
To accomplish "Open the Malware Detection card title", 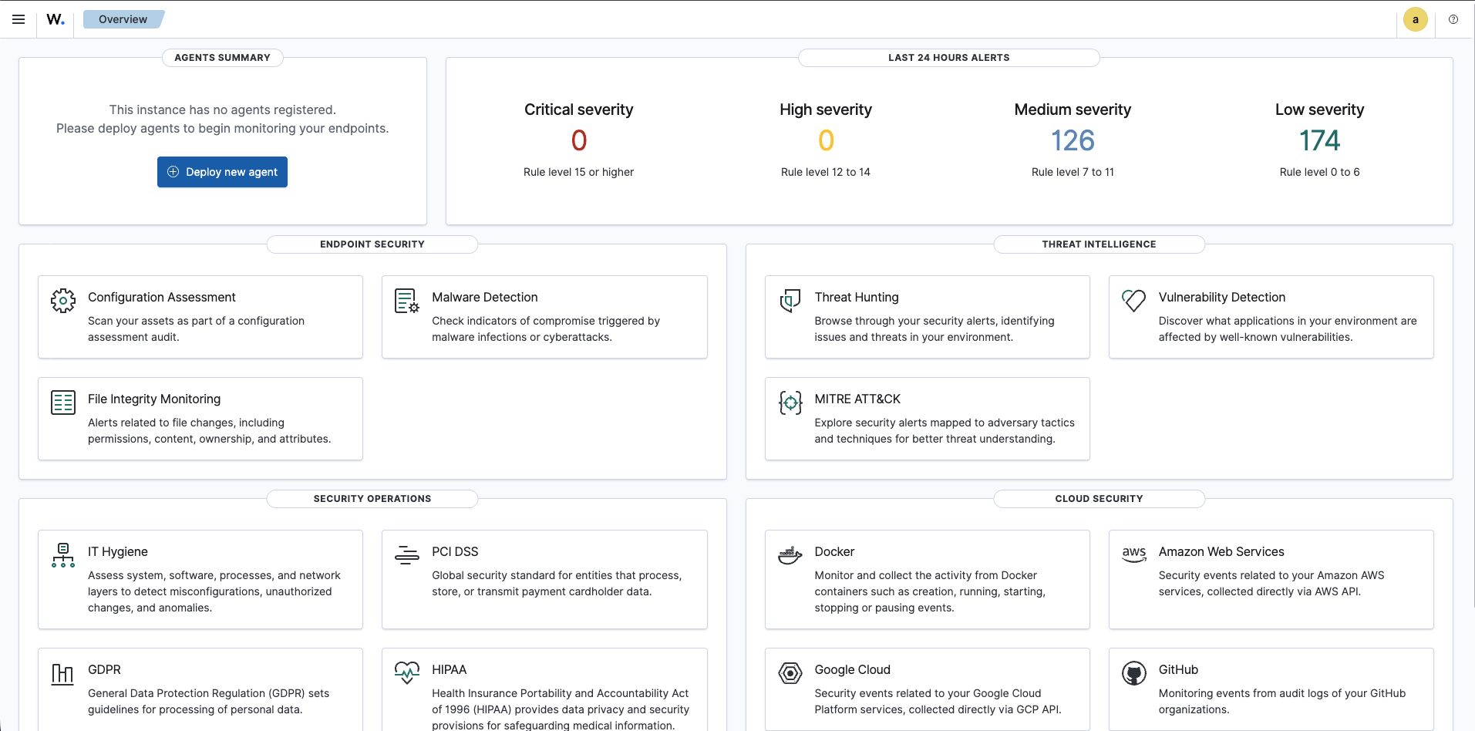I will [485, 297].
